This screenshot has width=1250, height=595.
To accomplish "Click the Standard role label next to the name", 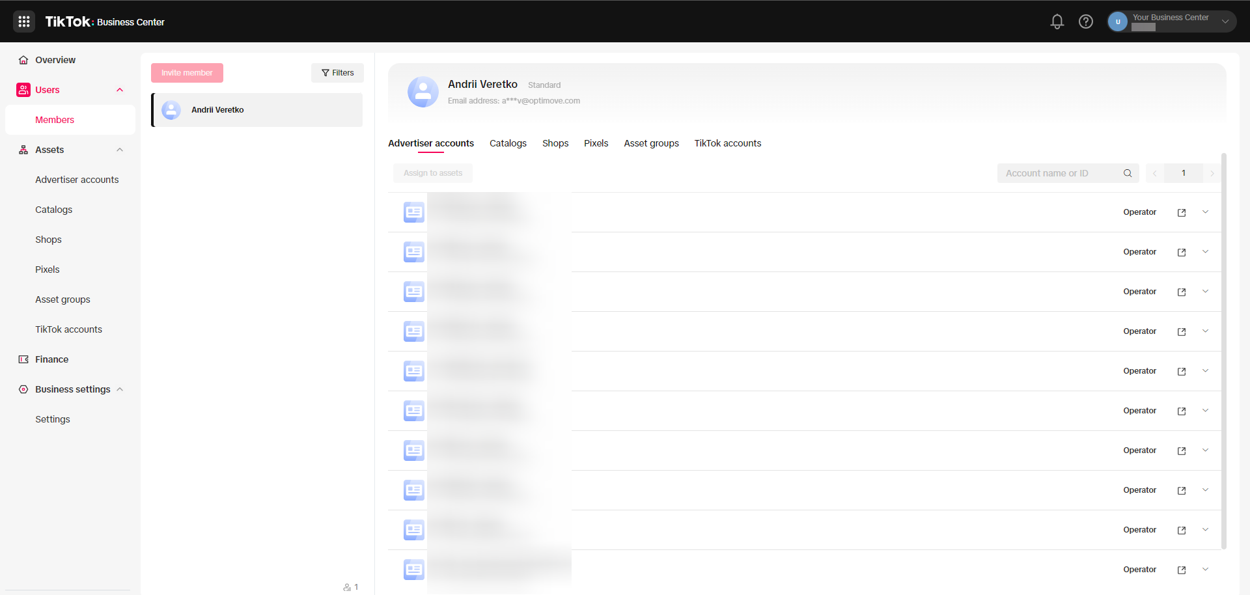I will coord(544,85).
